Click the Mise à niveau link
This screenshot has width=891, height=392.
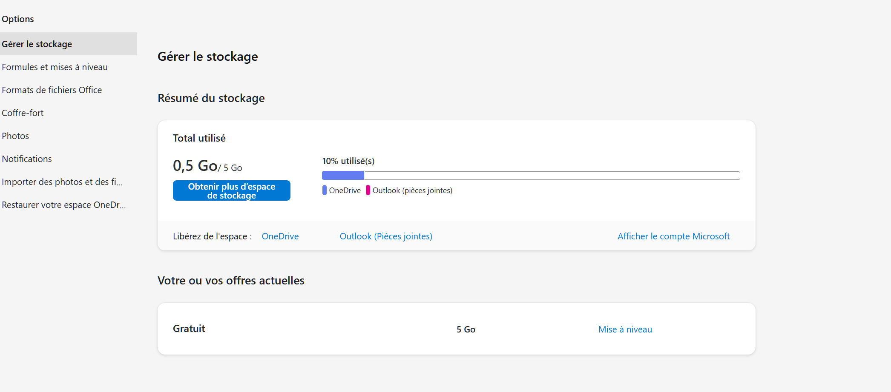pyautogui.click(x=625, y=330)
